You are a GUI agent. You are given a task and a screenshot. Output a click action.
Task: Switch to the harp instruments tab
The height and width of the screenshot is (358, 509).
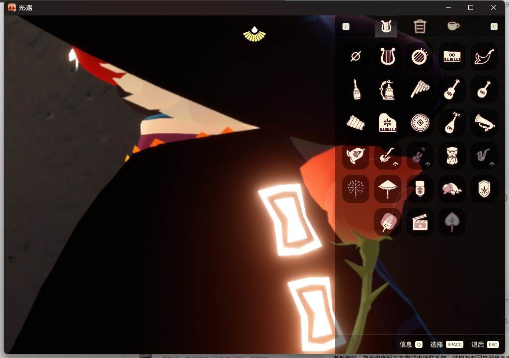(x=386, y=27)
